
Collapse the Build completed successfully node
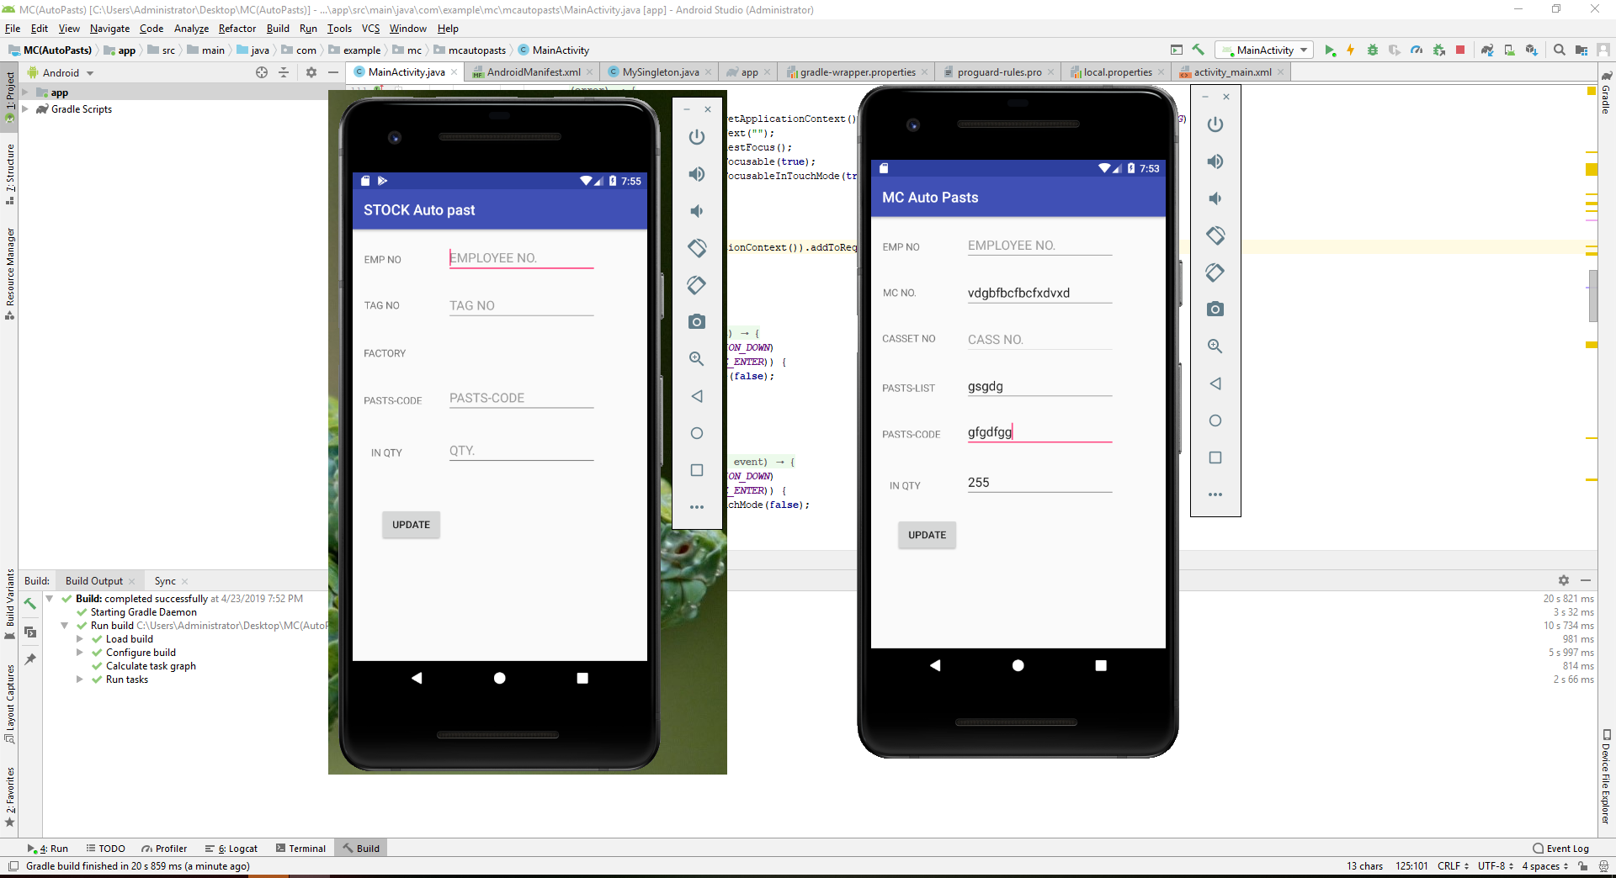pyautogui.click(x=50, y=599)
